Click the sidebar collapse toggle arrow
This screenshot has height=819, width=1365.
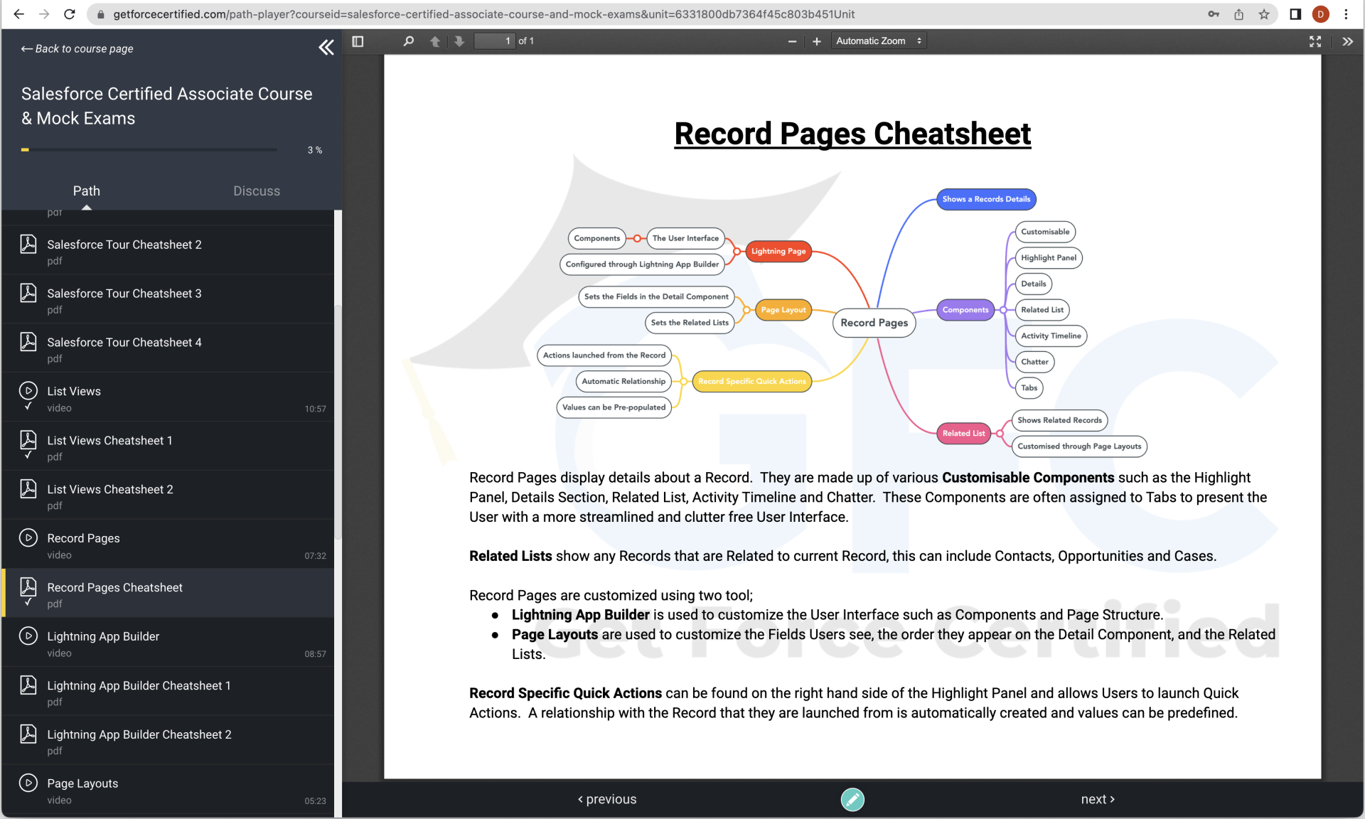point(326,48)
